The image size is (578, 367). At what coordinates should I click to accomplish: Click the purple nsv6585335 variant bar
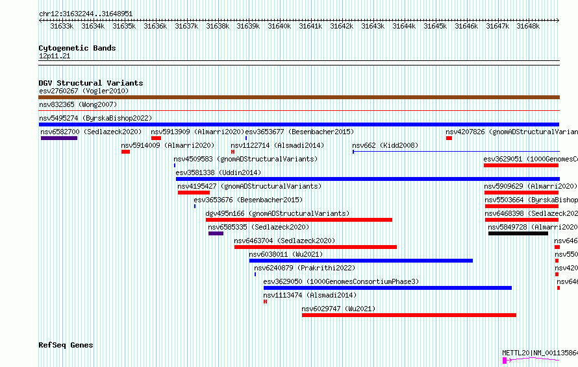(216, 233)
